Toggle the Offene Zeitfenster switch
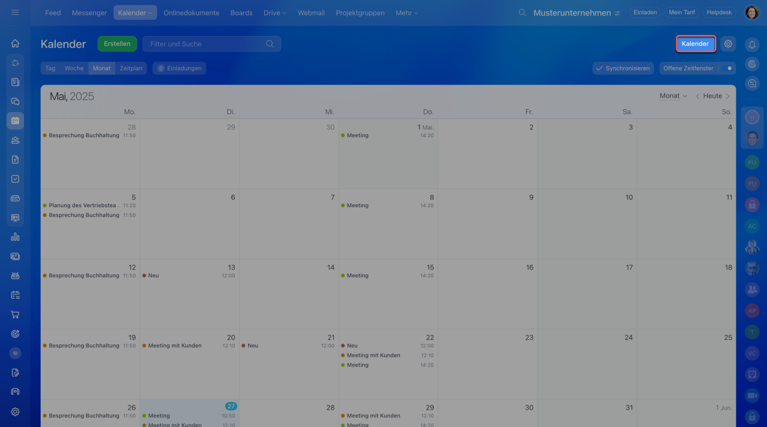 (x=727, y=68)
